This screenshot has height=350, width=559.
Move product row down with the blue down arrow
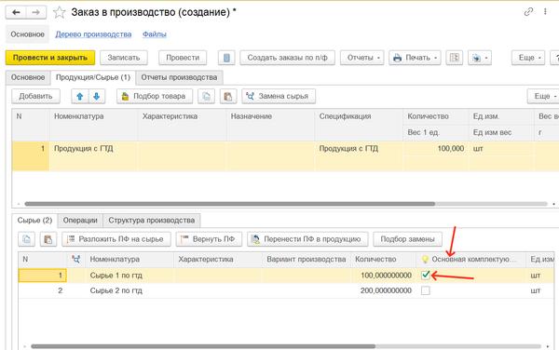click(97, 96)
